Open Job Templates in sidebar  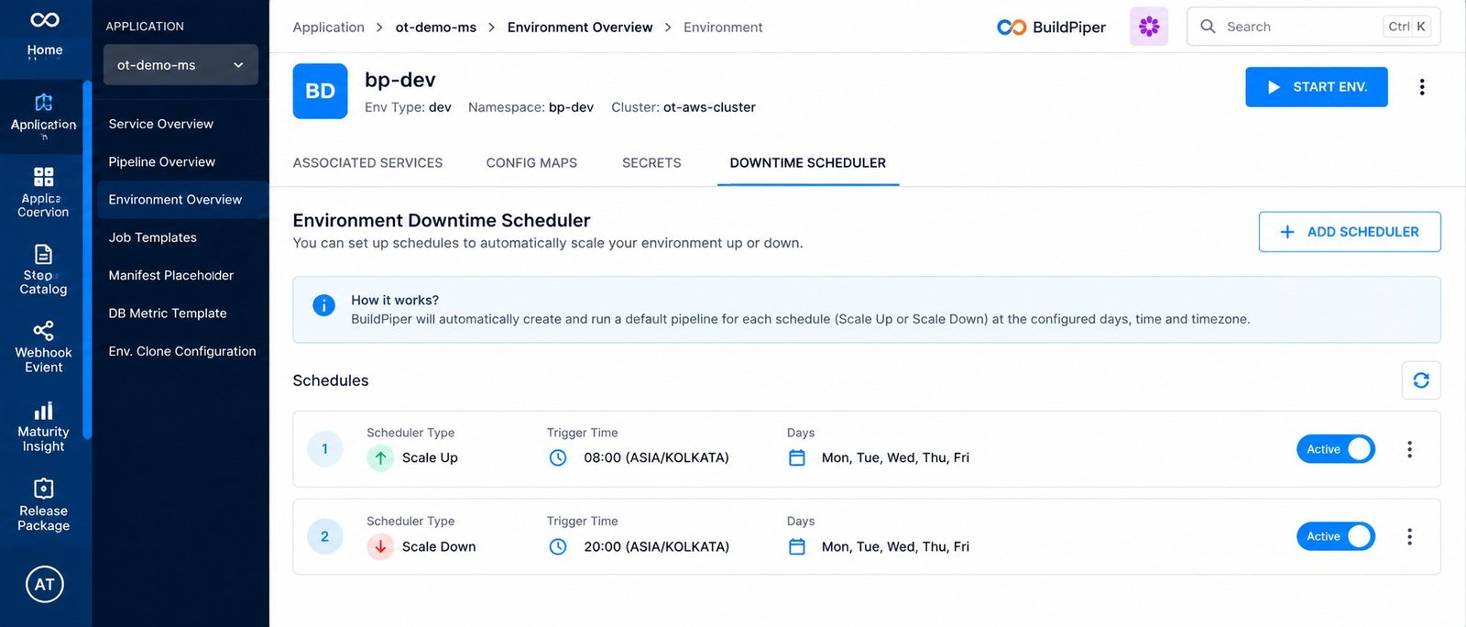click(x=152, y=237)
